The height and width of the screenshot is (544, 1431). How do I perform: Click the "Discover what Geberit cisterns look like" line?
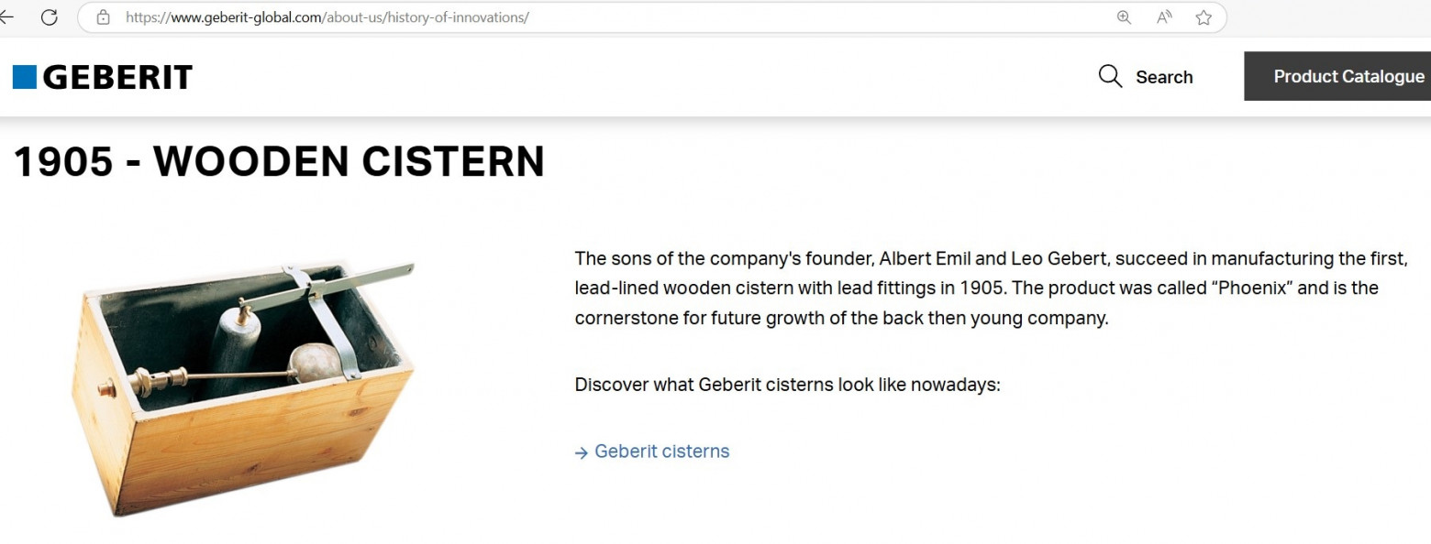pos(787,385)
